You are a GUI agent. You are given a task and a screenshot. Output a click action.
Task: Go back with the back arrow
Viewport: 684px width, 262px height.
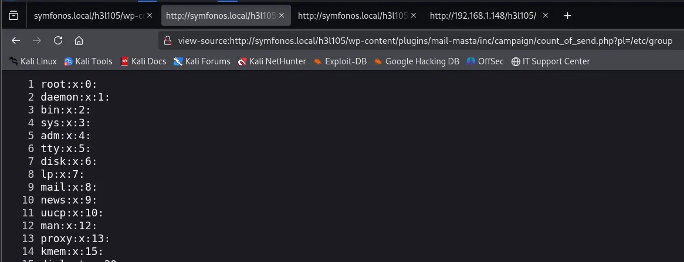tap(16, 40)
